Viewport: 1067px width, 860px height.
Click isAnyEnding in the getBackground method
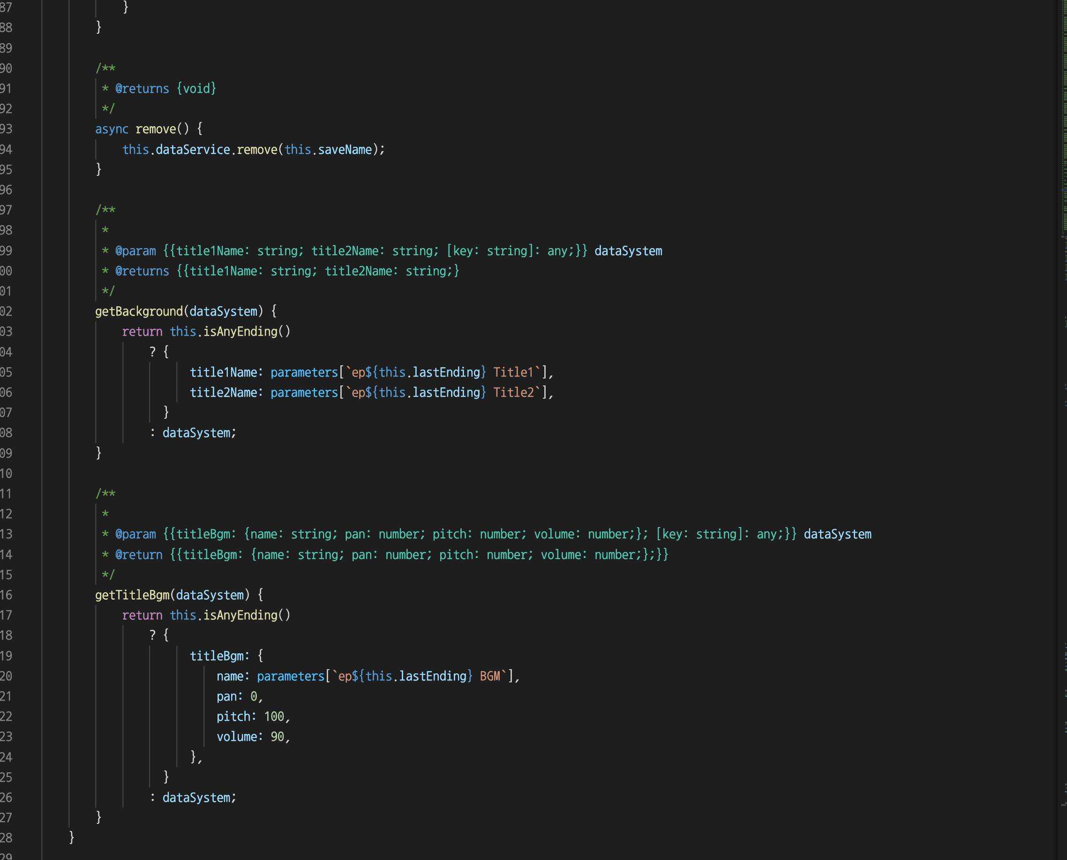240,332
